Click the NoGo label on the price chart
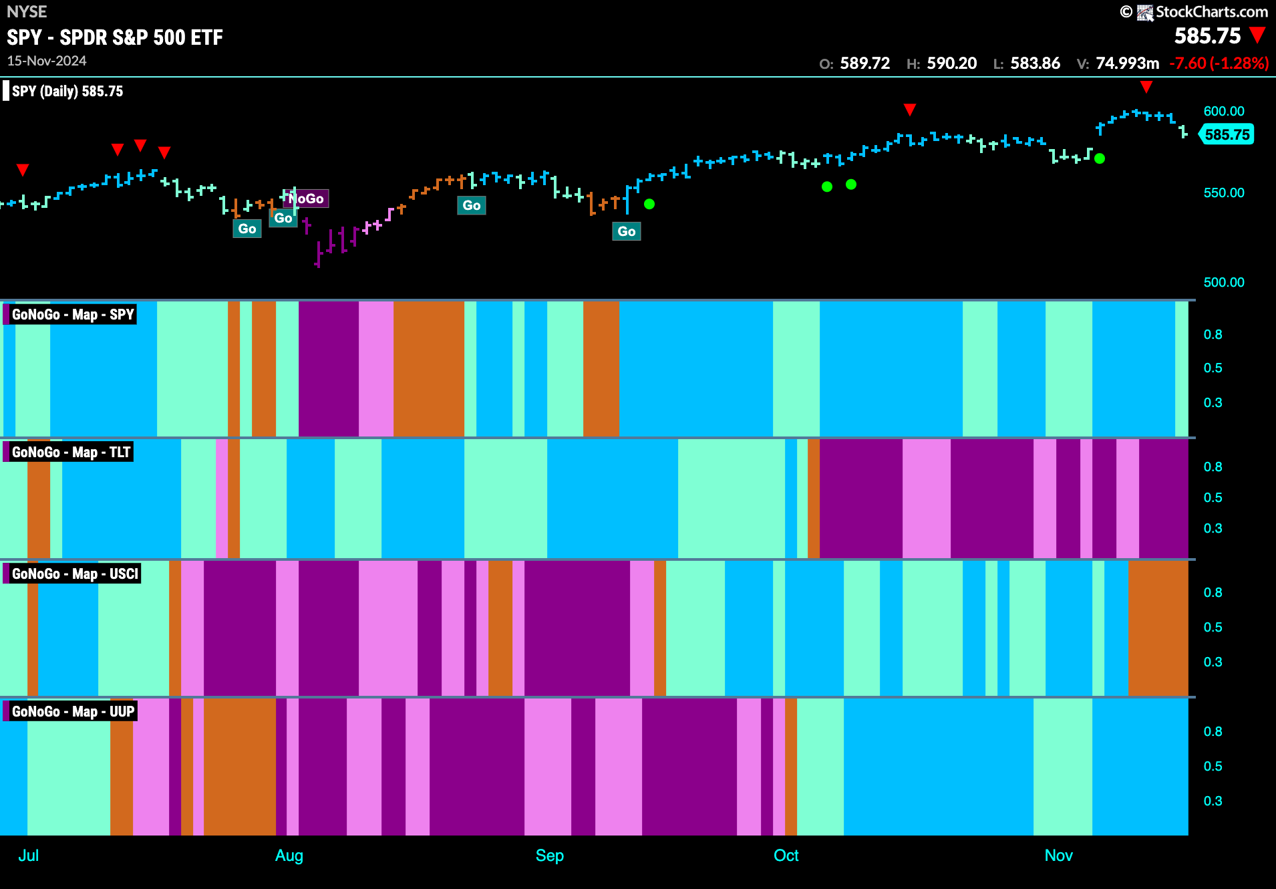 click(306, 199)
